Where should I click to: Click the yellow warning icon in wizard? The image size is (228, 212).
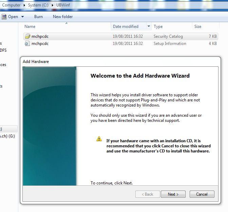pos(99,138)
